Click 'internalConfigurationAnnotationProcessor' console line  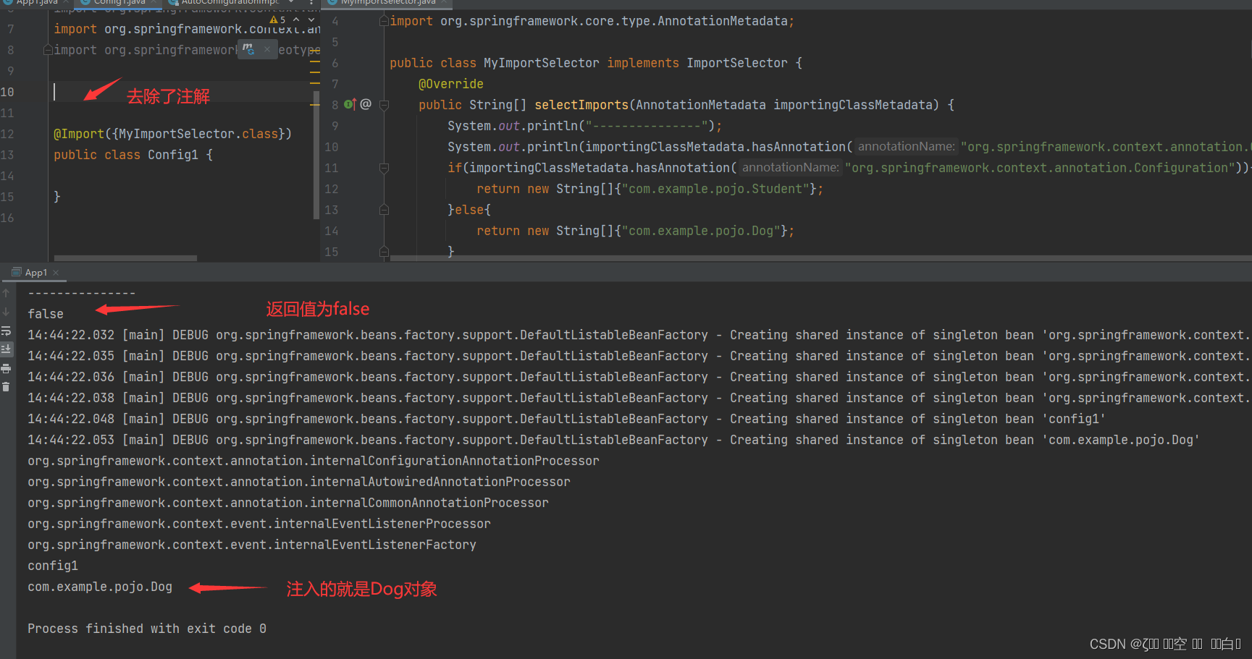(x=314, y=461)
